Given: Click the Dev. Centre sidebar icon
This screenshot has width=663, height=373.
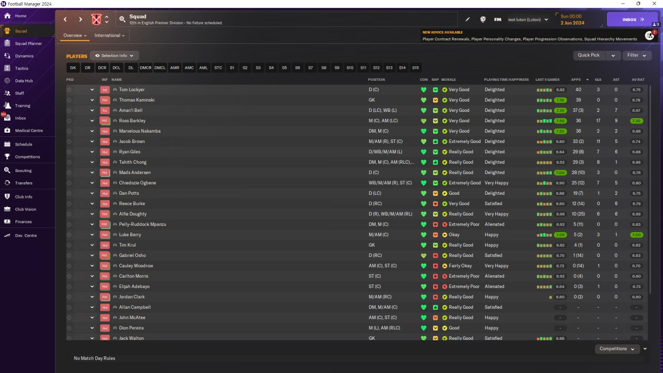Looking at the screenshot, I should [x=7, y=236].
